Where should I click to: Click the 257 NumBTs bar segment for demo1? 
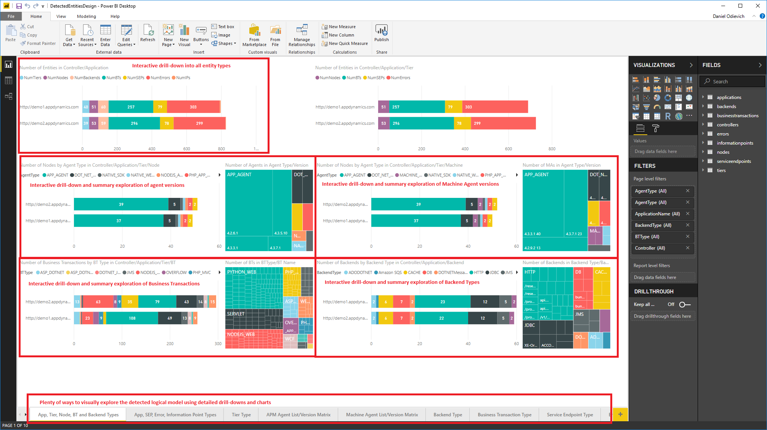(131, 107)
